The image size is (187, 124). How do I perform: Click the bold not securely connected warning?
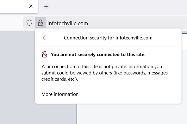coord(98,55)
